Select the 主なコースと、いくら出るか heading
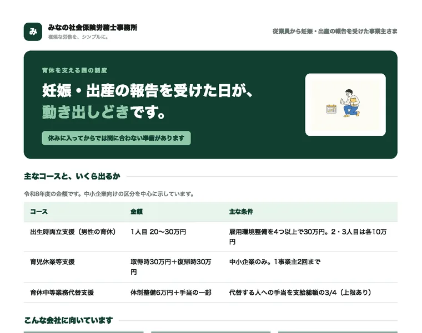Screen dimensions: 422x333 (x=72, y=176)
